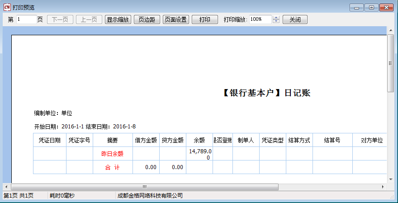Screen dimensions: 398x203
Task: Click the horizontal scrollbar thumb
Action: 145,187
